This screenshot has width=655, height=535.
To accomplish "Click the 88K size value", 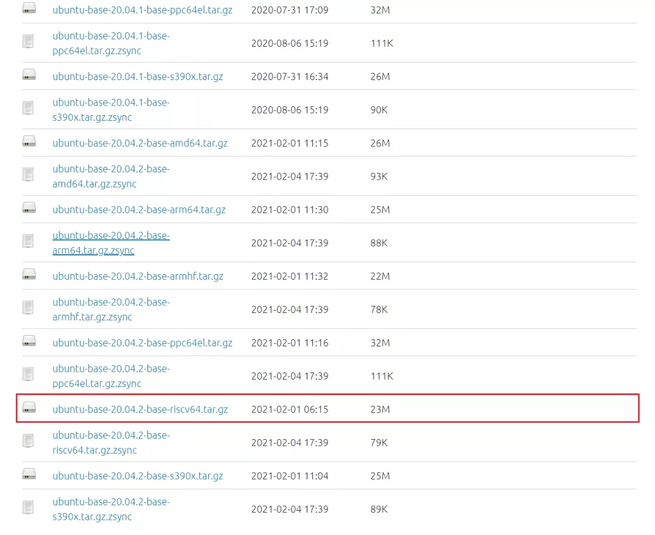I will (x=379, y=243).
